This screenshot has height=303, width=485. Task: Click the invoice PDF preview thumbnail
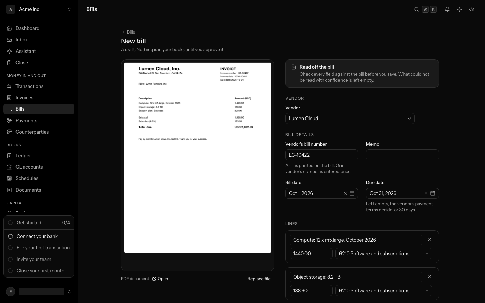click(198, 158)
